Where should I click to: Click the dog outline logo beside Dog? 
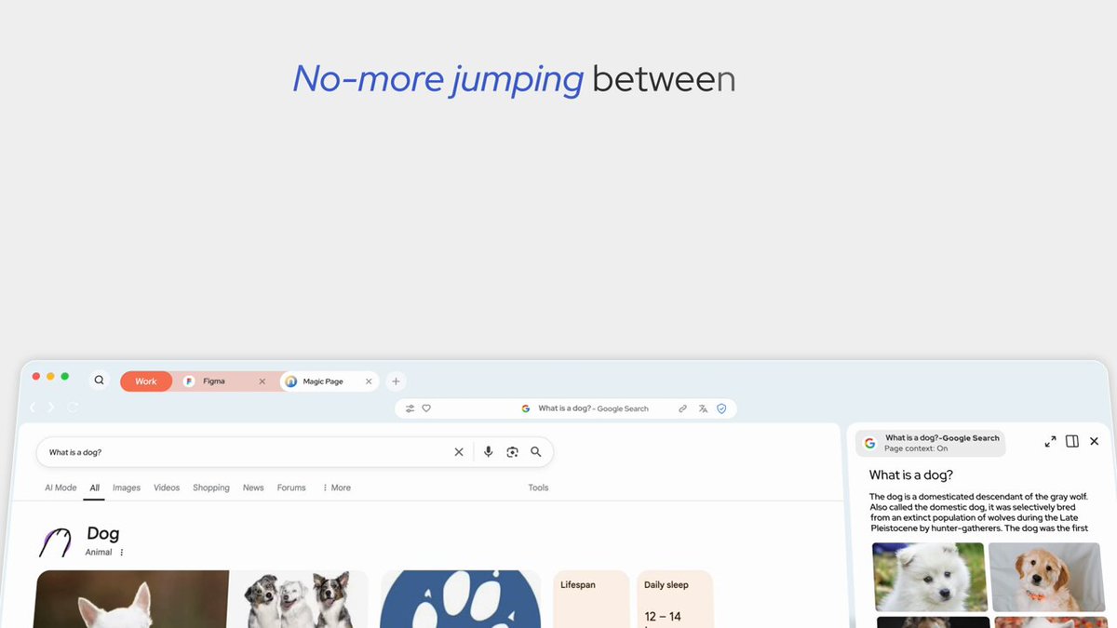(55, 541)
